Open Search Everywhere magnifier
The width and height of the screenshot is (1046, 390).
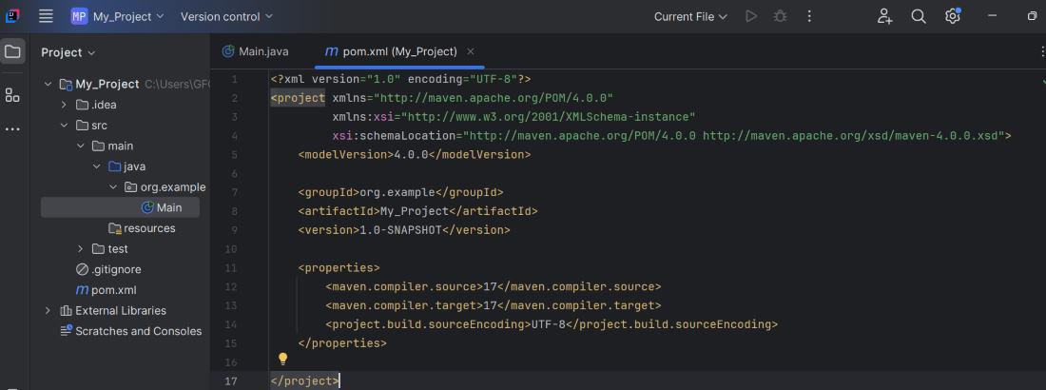919,16
